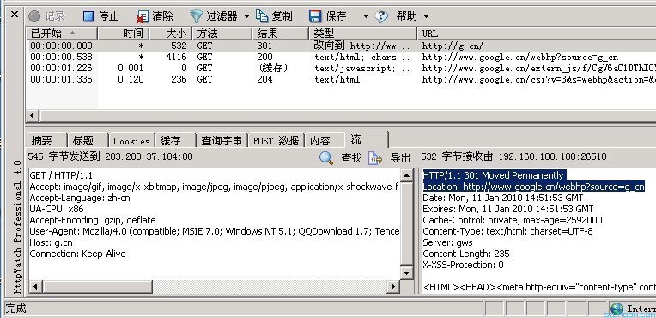
Task: Click the (缓存) result cell
Action: pyautogui.click(x=273, y=68)
